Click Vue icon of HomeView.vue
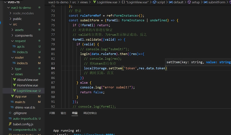231x135 pixels. [x=15, y=85]
